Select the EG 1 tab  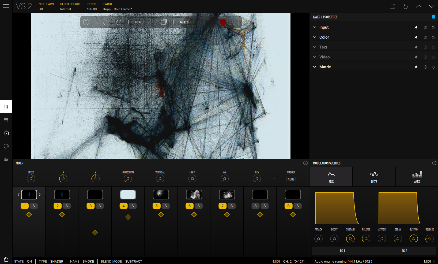[342, 251]
